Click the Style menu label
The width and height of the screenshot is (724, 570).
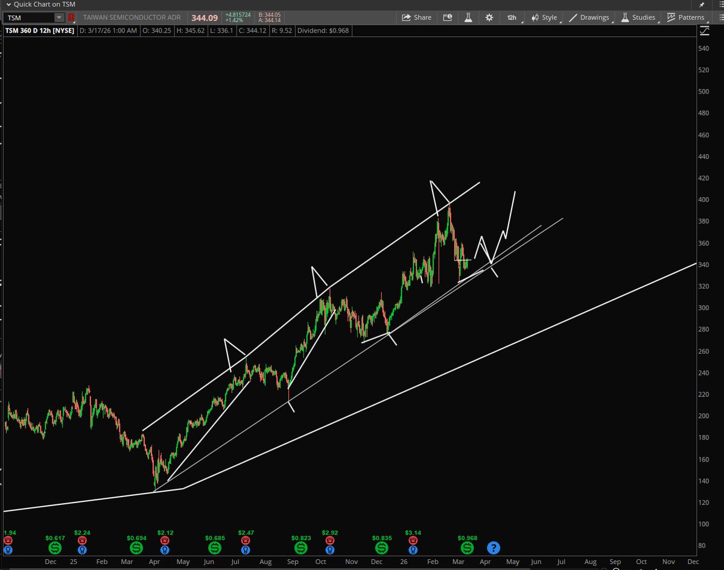[548, 17]
